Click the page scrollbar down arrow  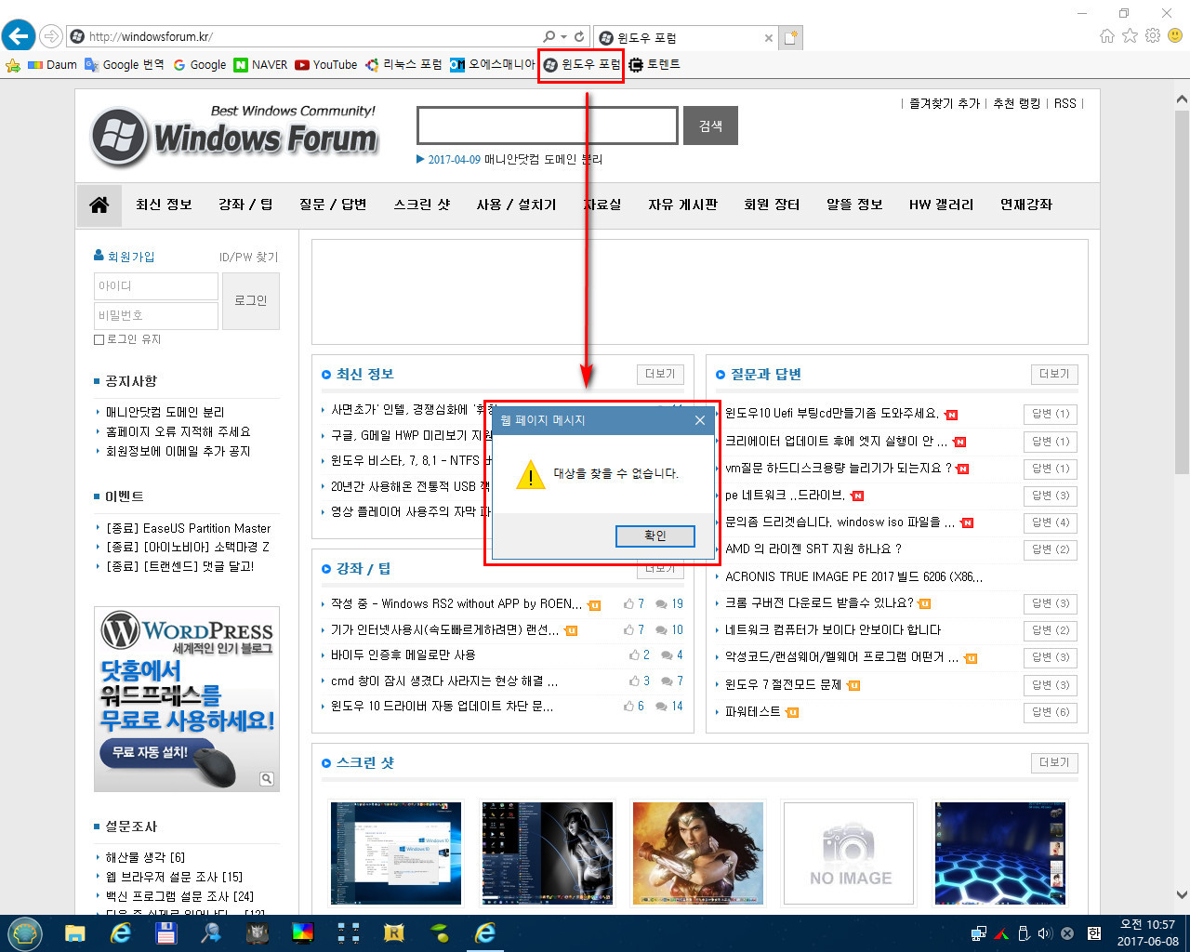[1182, 895]
